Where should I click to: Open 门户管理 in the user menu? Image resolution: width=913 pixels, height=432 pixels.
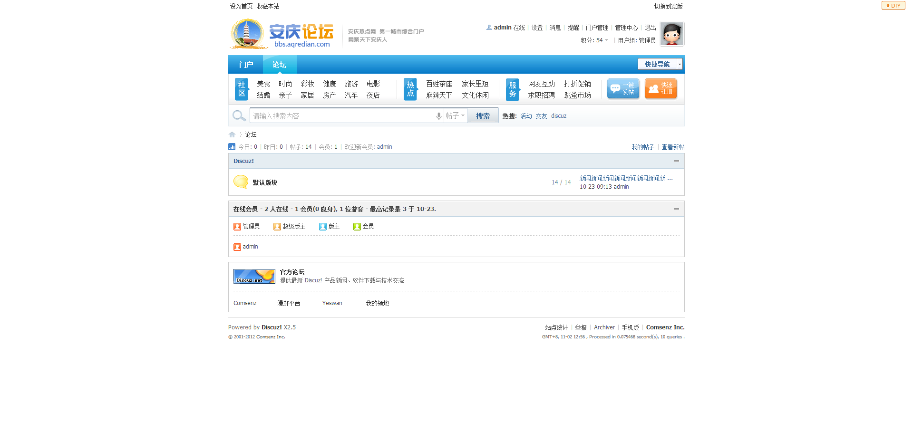(597, 28)
